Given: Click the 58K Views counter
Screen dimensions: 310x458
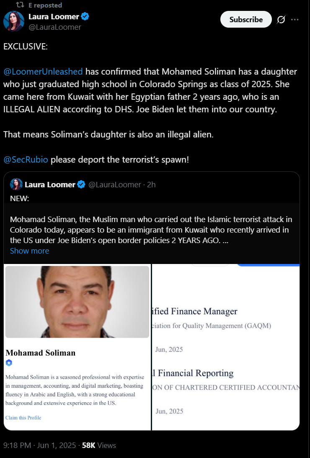Looking at the screenshot, I should (x=99, y=445).
